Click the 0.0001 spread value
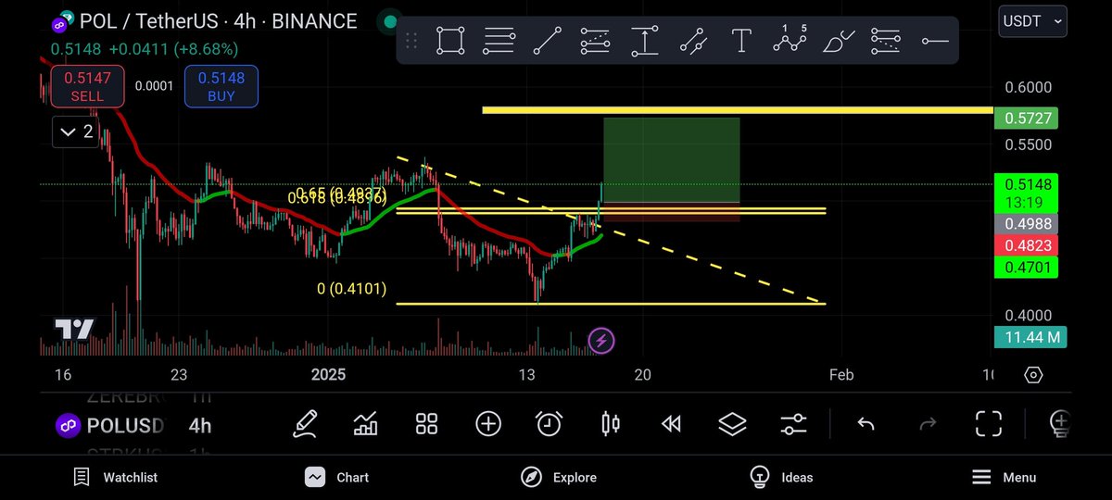The image size is (1112, 500). [154, 86]
